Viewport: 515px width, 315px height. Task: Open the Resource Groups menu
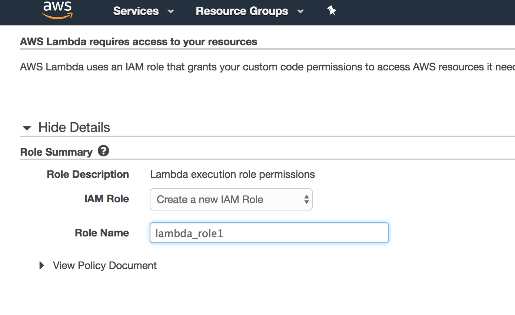pyautogui.click(x=250, y=11)
